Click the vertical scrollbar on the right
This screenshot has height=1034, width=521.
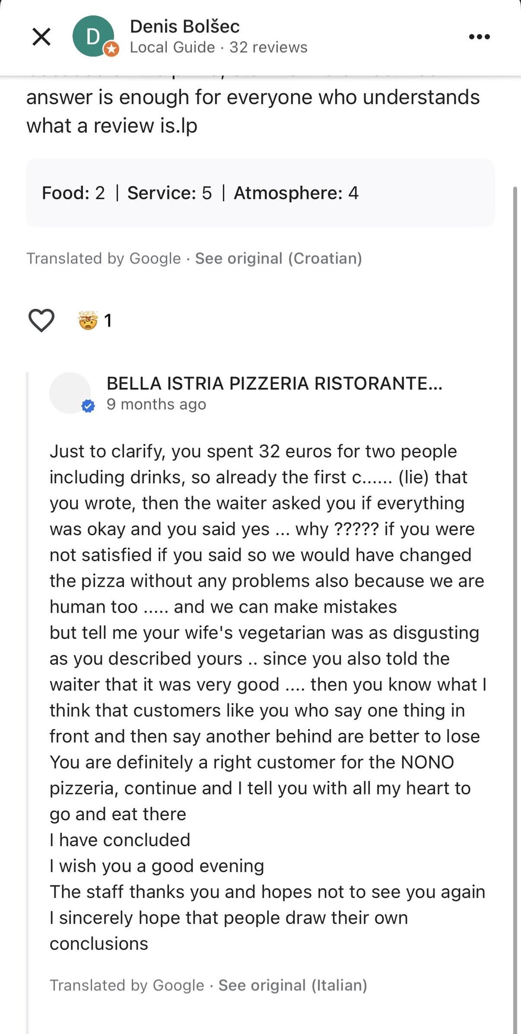coord(515,608)
